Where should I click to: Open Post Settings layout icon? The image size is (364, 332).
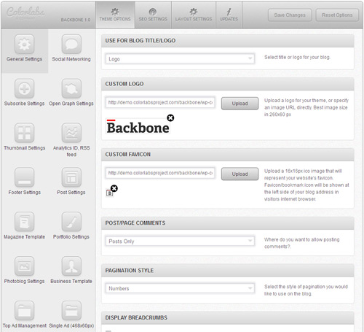coord(71,177)
